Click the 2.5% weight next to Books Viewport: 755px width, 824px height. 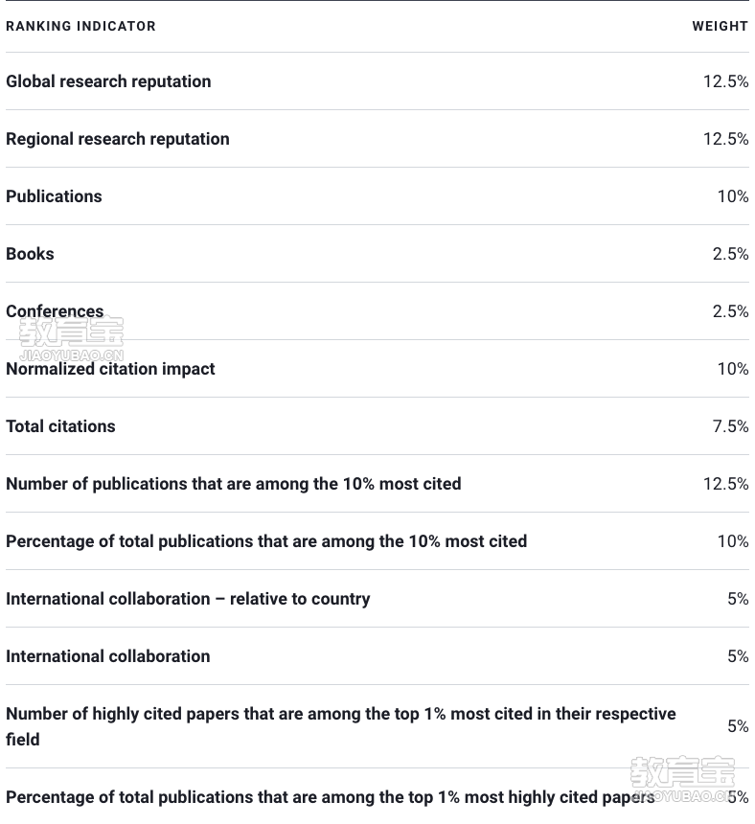(730, 254)
